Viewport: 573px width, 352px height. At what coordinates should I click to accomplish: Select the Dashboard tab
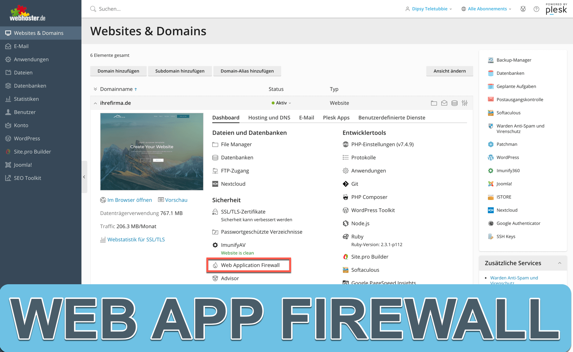coord(226,118)
